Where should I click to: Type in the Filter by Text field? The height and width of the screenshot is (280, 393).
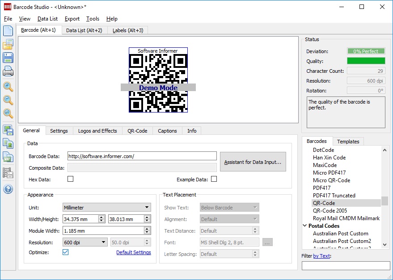tap(345, 266)
